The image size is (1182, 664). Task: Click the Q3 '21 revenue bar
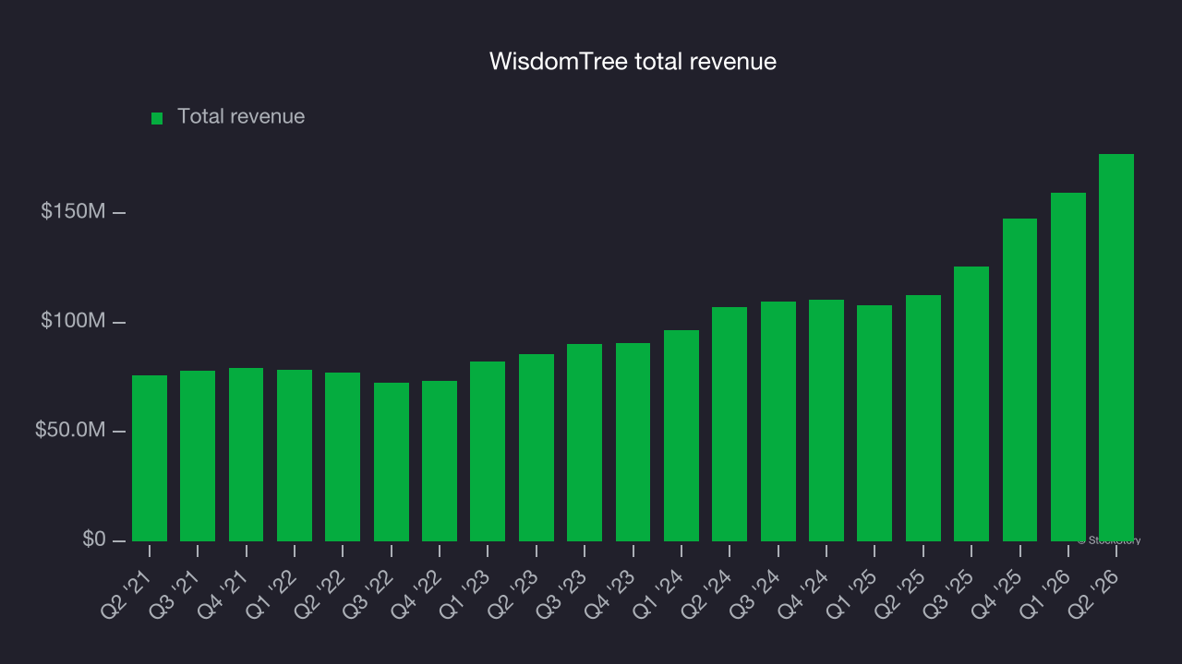click(198, 456)
